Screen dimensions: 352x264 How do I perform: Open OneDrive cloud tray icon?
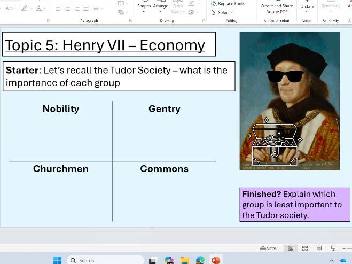tap(343, 261)
